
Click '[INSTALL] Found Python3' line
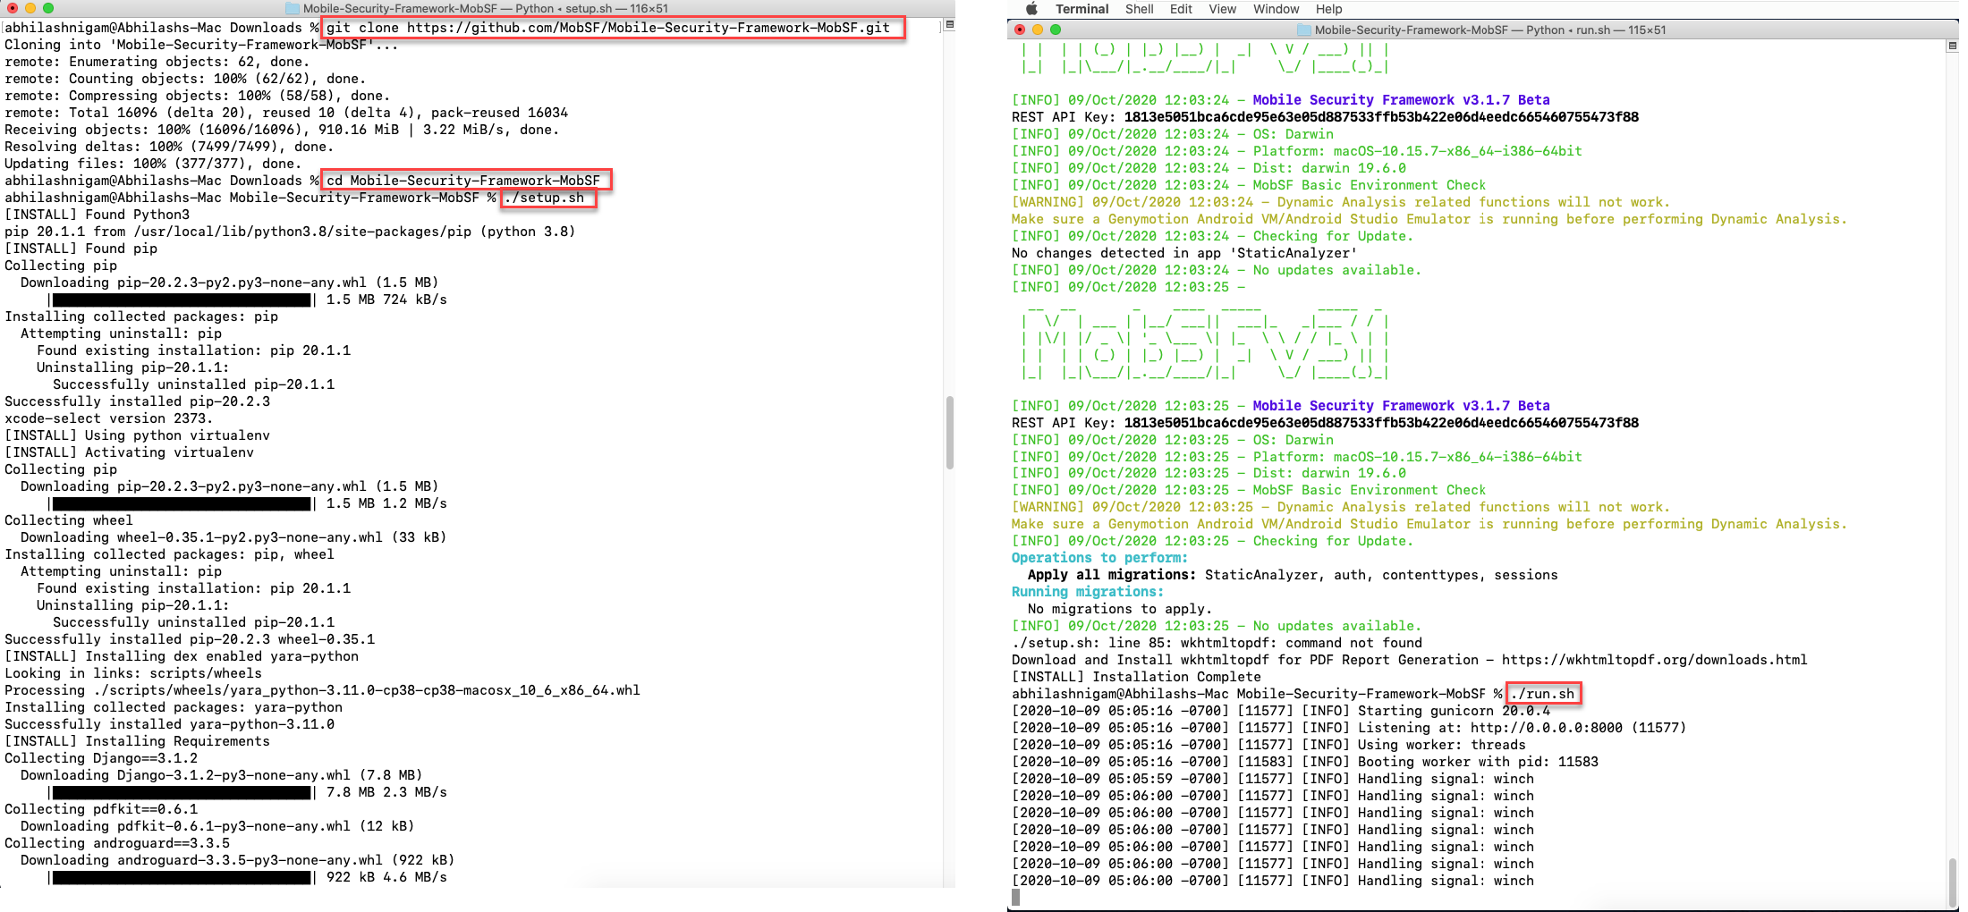97,215
